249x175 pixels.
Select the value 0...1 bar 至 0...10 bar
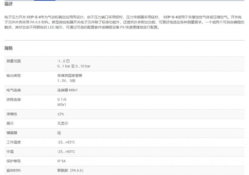pyautogui.click(x=74, y=66)
